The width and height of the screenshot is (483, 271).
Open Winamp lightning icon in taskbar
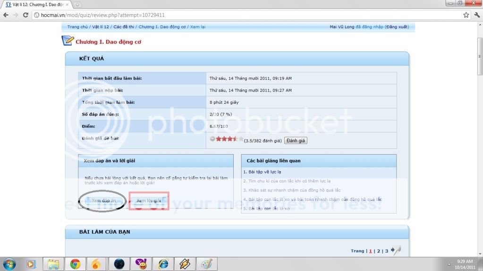pyautogui.click(x=185, y=264)
